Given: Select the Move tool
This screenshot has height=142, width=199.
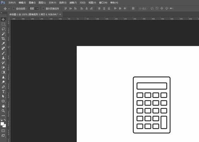Looking at the screenshot, I should (3, 19).
